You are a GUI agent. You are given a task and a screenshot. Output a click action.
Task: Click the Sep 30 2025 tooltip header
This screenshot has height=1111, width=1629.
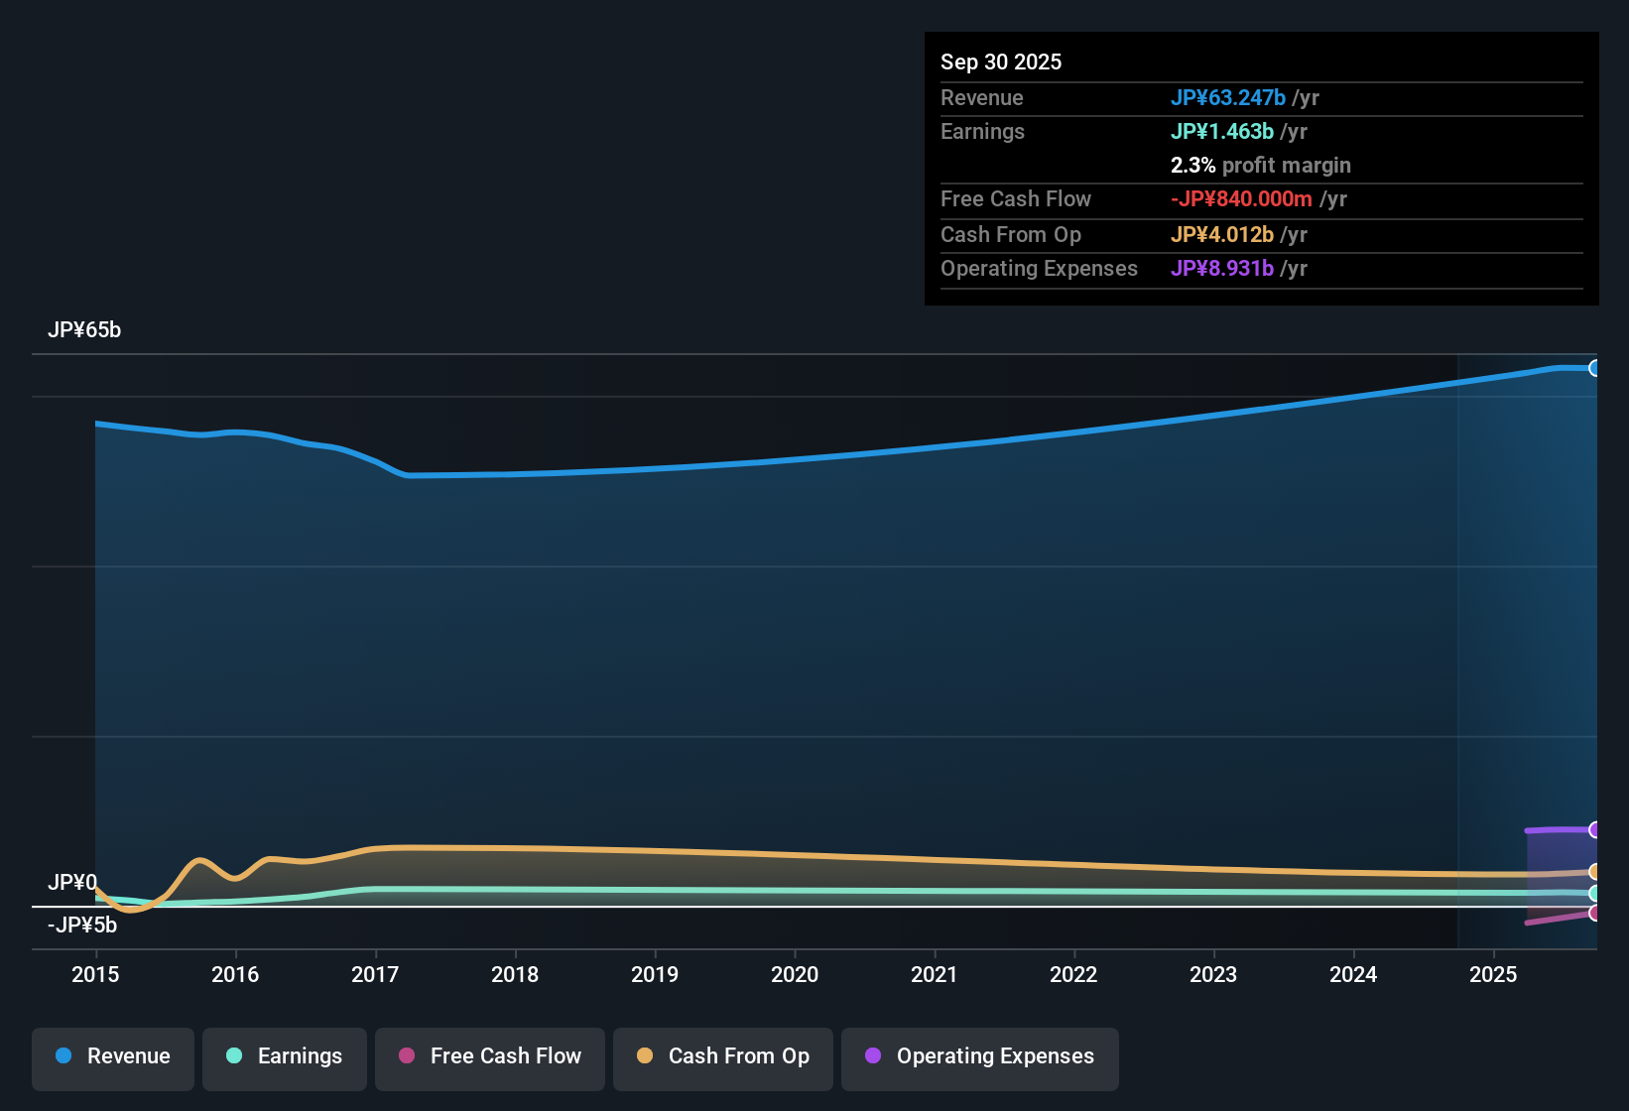pyautogui.click(x=1001, y=62)
